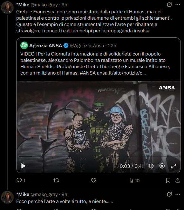Click Grok icon on second post
Screen dimensions: 184x210
click(169, 194)
